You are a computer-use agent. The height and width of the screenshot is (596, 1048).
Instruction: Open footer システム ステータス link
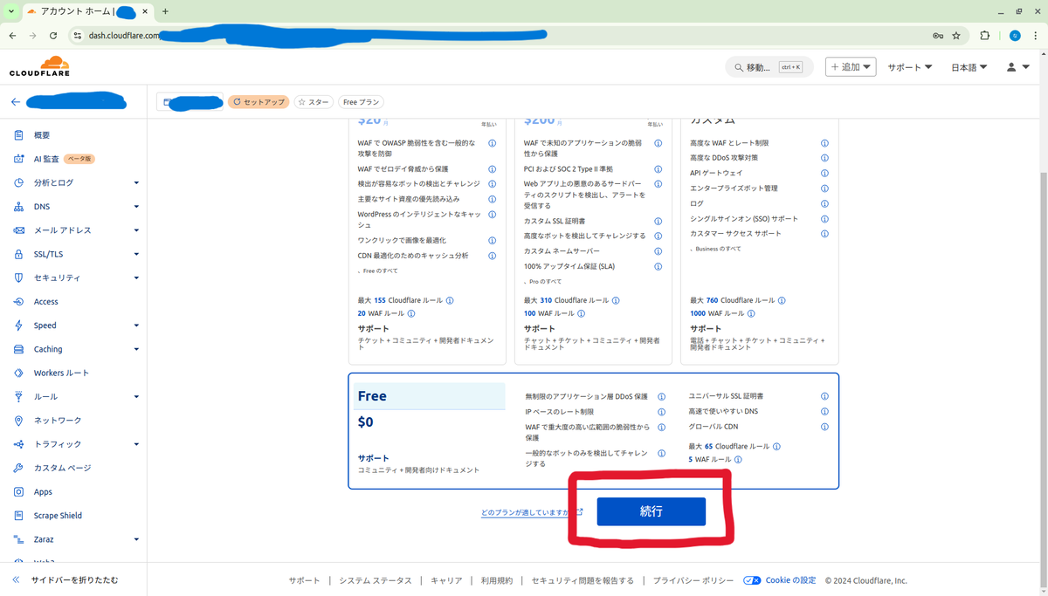[x=374, y=580]
